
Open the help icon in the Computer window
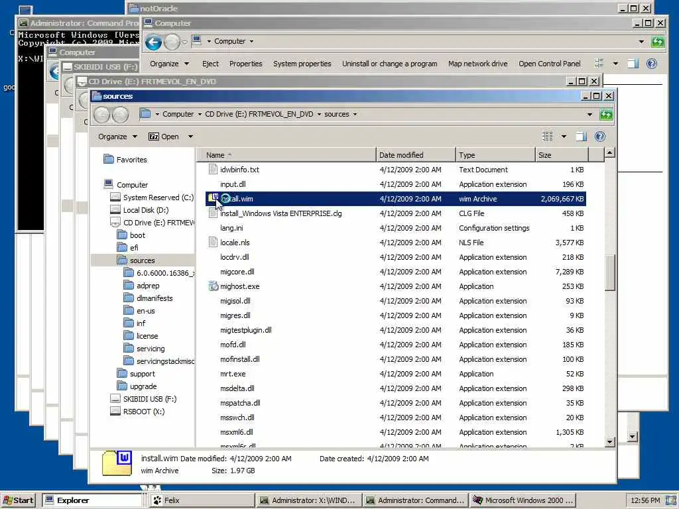[652, 64]
